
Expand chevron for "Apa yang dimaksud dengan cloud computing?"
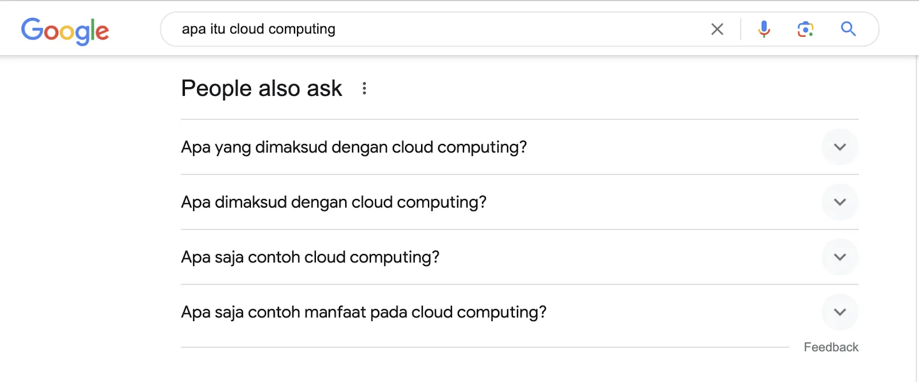pos(840,147)
